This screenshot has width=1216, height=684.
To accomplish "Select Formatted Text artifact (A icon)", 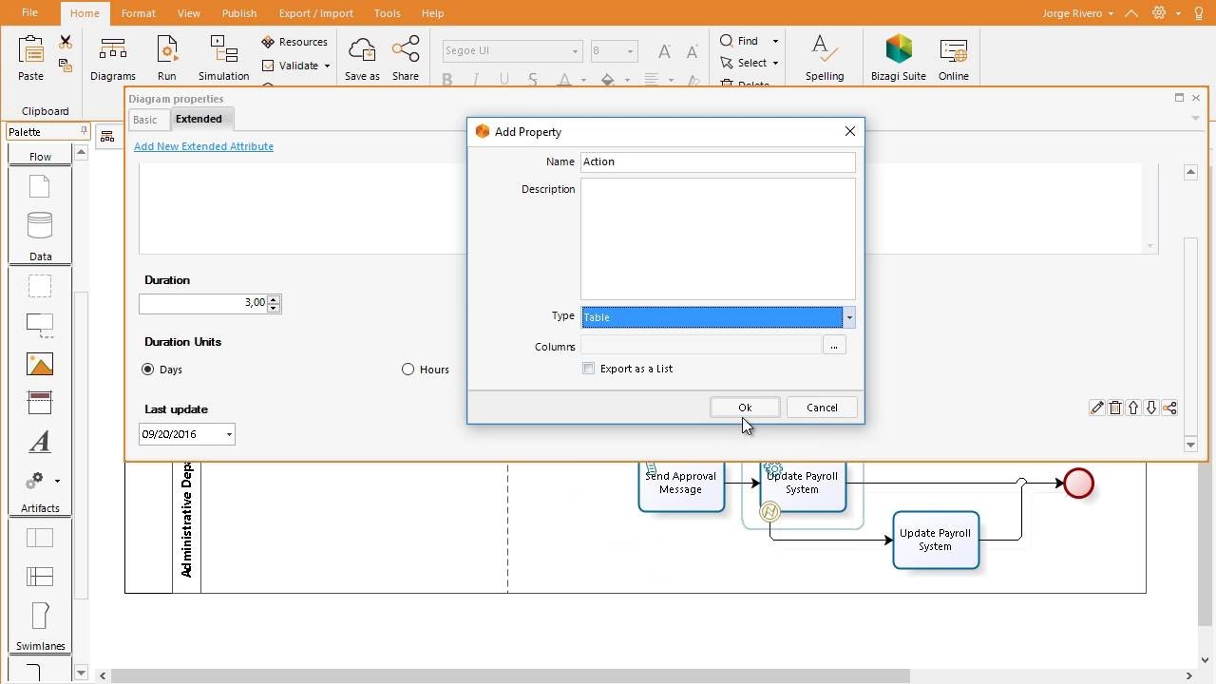I will coord(40,442).
